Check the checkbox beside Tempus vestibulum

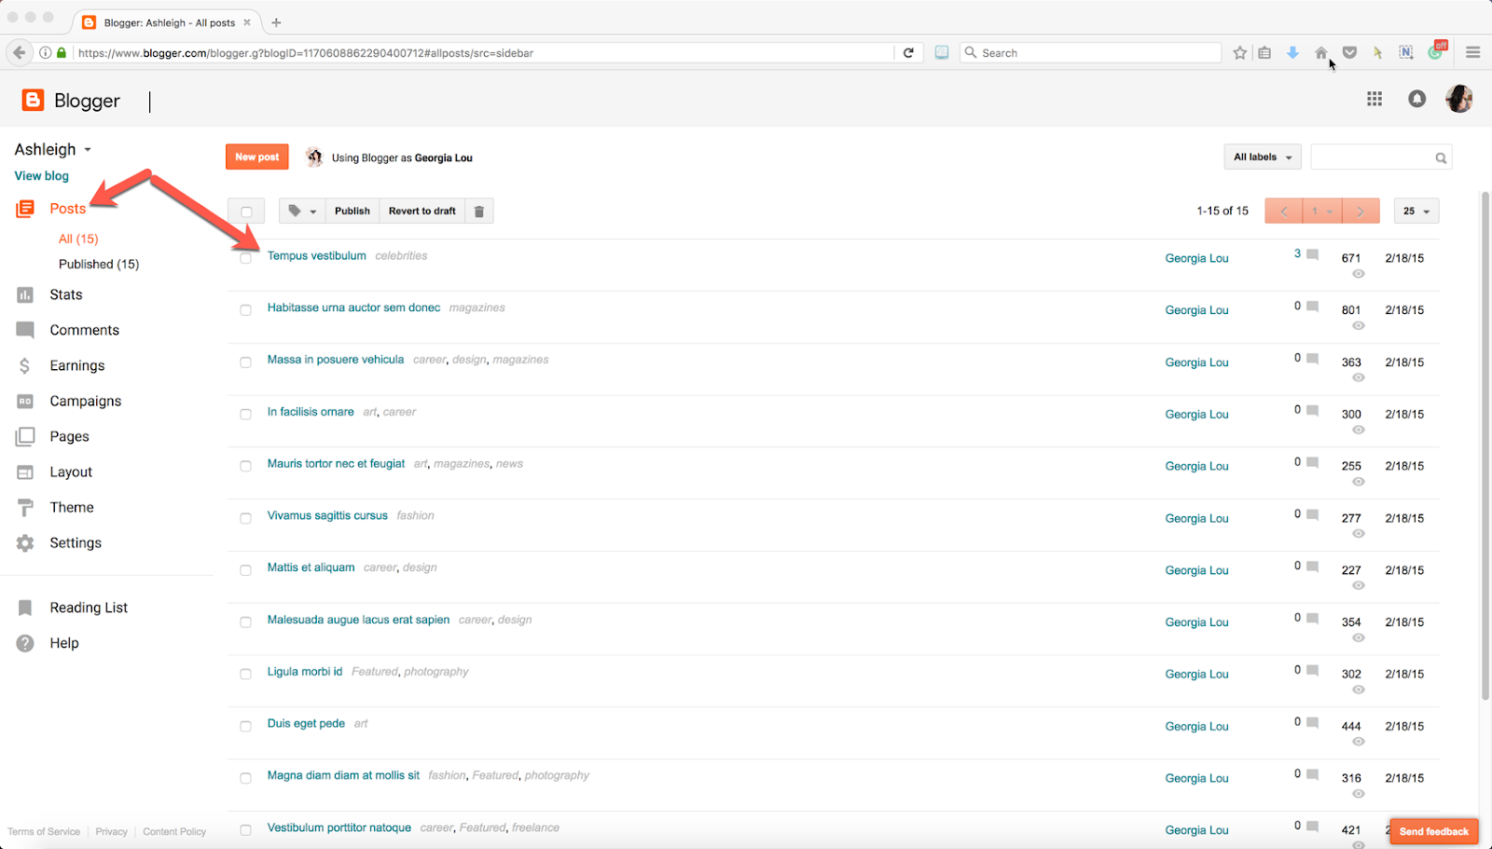[245, 257]
